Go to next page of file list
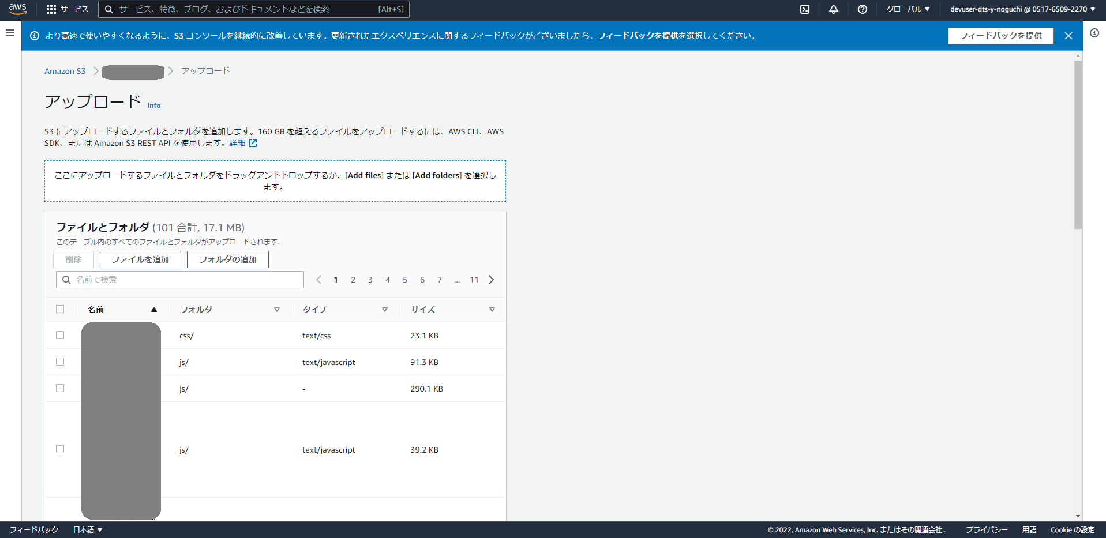1106x538 pixels. (492, 280)
